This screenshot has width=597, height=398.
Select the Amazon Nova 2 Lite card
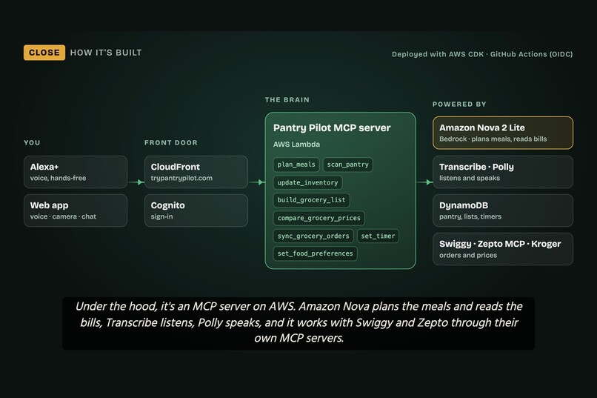[503, 133]
